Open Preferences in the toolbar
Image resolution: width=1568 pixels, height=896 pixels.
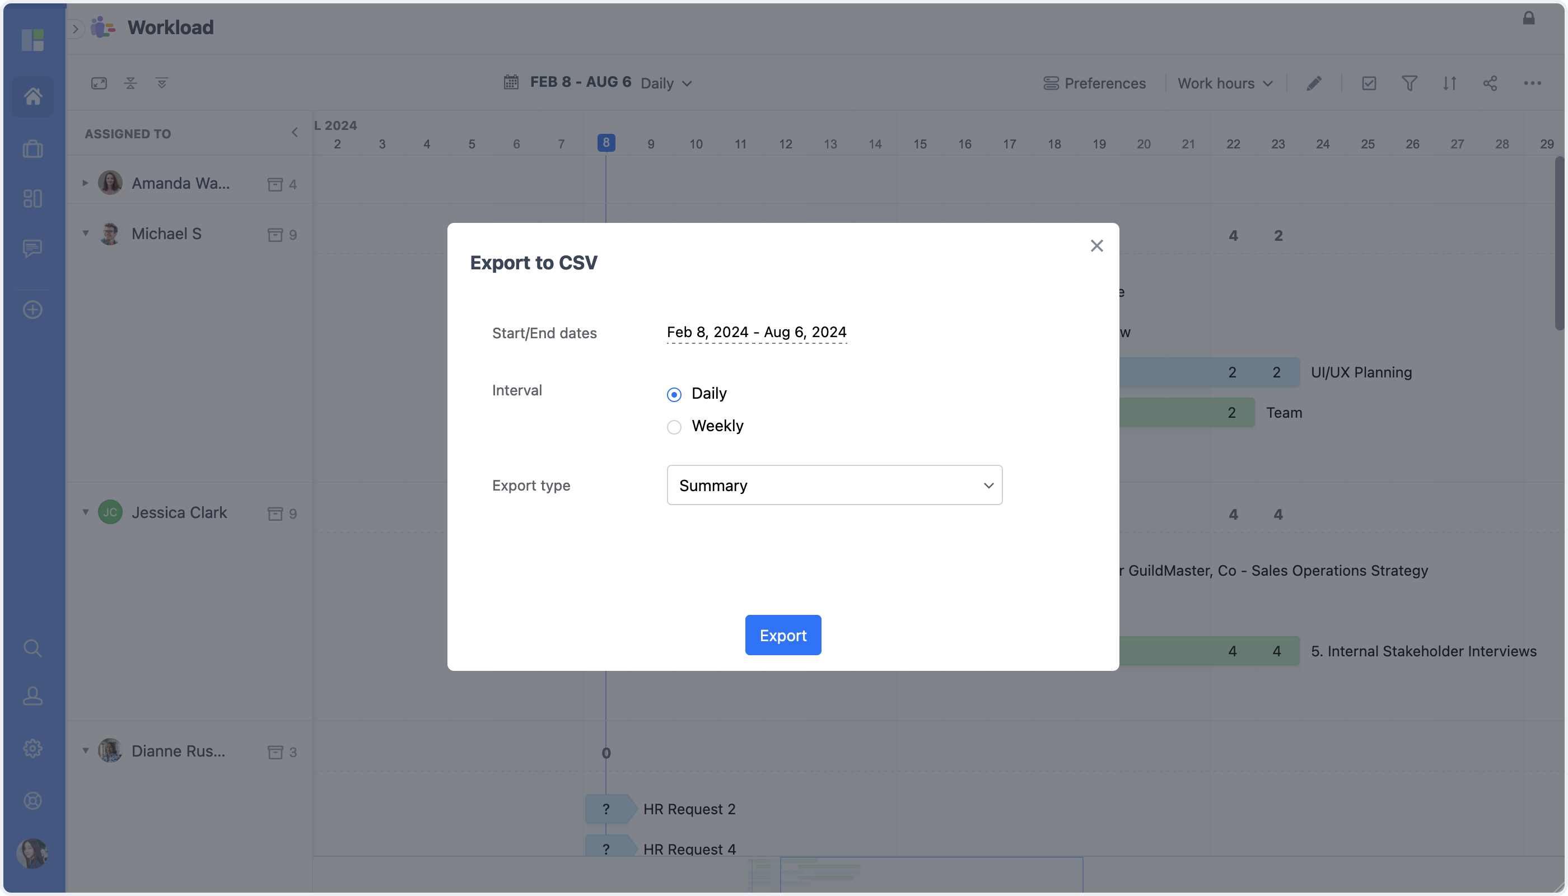[x=1094, y=83]
